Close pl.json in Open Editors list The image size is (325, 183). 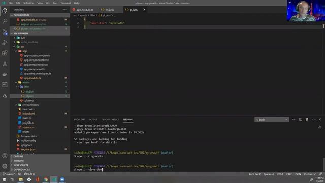[15, 29]
